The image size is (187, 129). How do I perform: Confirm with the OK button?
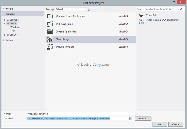(160, 124)
